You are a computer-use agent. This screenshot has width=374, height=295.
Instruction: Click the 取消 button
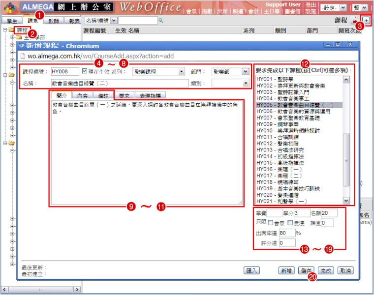pos(345,270)
